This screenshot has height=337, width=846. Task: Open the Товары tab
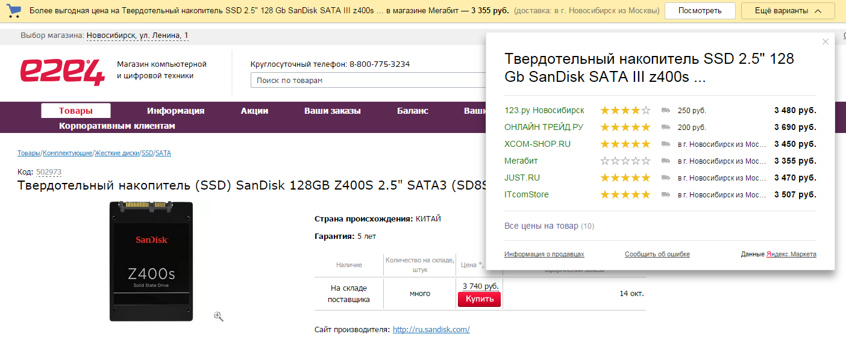(76, 111)
